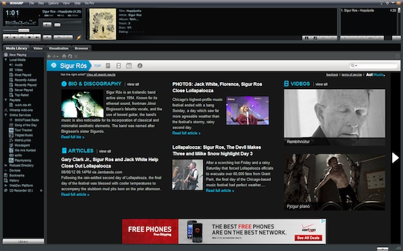The image size is (403, 251).
Task: Collapse the Online Services tree node
Action: 6,115
